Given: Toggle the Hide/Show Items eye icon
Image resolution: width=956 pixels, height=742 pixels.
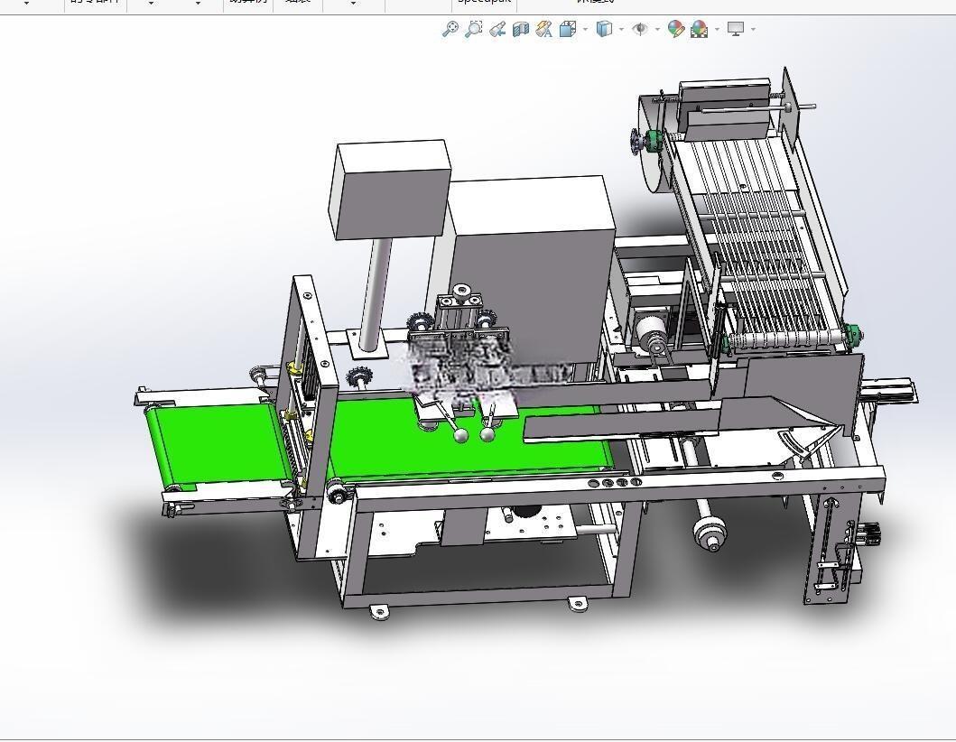Looking at the screenshot, I should pyautogui.click(x=639, y=29).
